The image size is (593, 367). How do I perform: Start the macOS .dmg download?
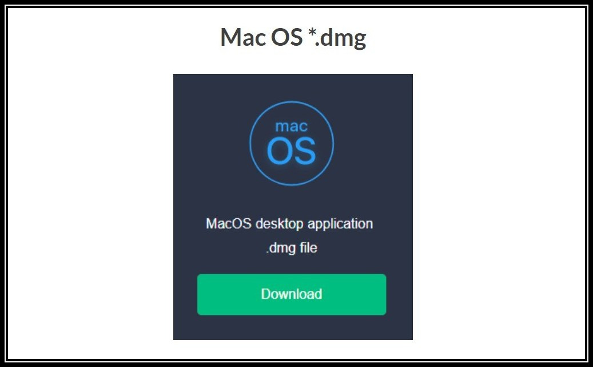pos(292,294)
